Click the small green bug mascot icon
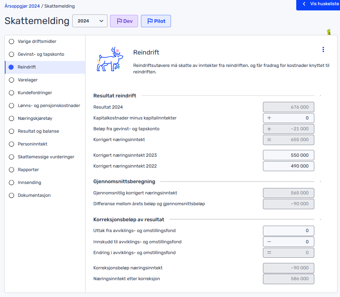Image resolution: width=340 pixels, height=297 pixels. point(329,32)
